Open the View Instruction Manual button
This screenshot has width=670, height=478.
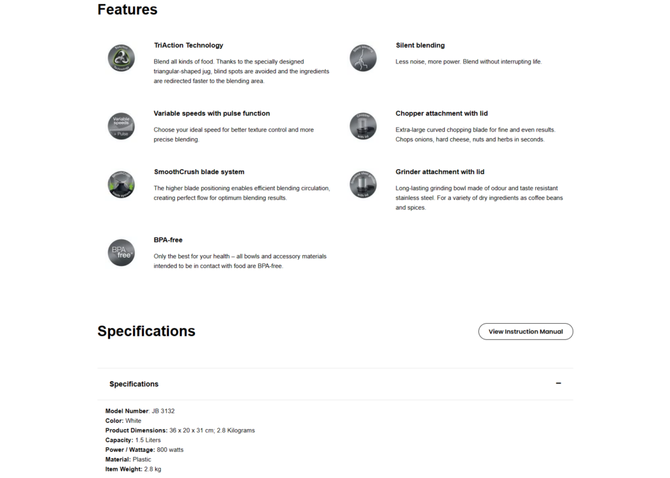[525, 332]
